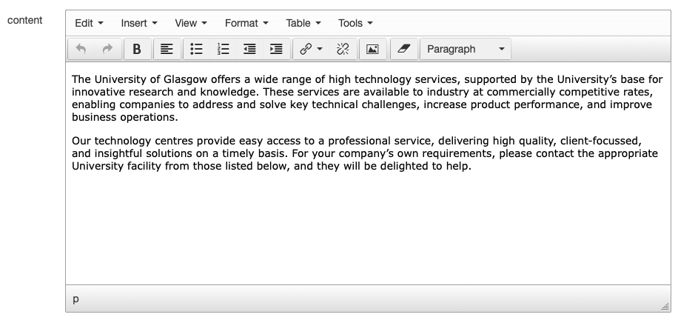Clear formatting with eraser icon
678x320 pixels.
coord(404,49)
